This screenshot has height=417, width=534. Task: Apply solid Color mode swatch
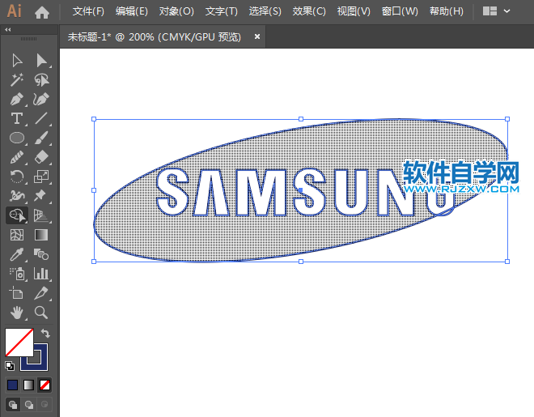pyautogui.click(x=13, y=385)
